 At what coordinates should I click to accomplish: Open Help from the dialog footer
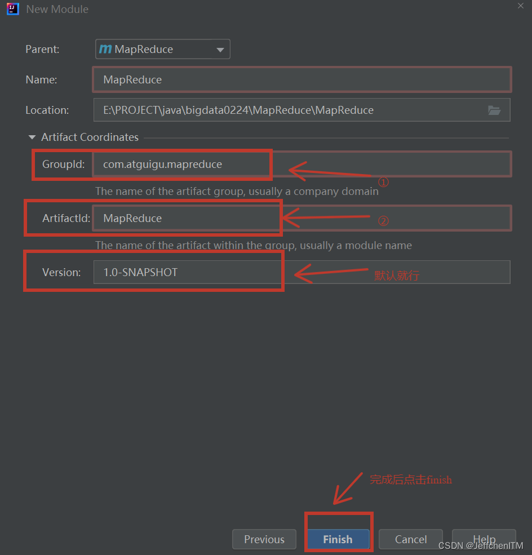point(484,538)
